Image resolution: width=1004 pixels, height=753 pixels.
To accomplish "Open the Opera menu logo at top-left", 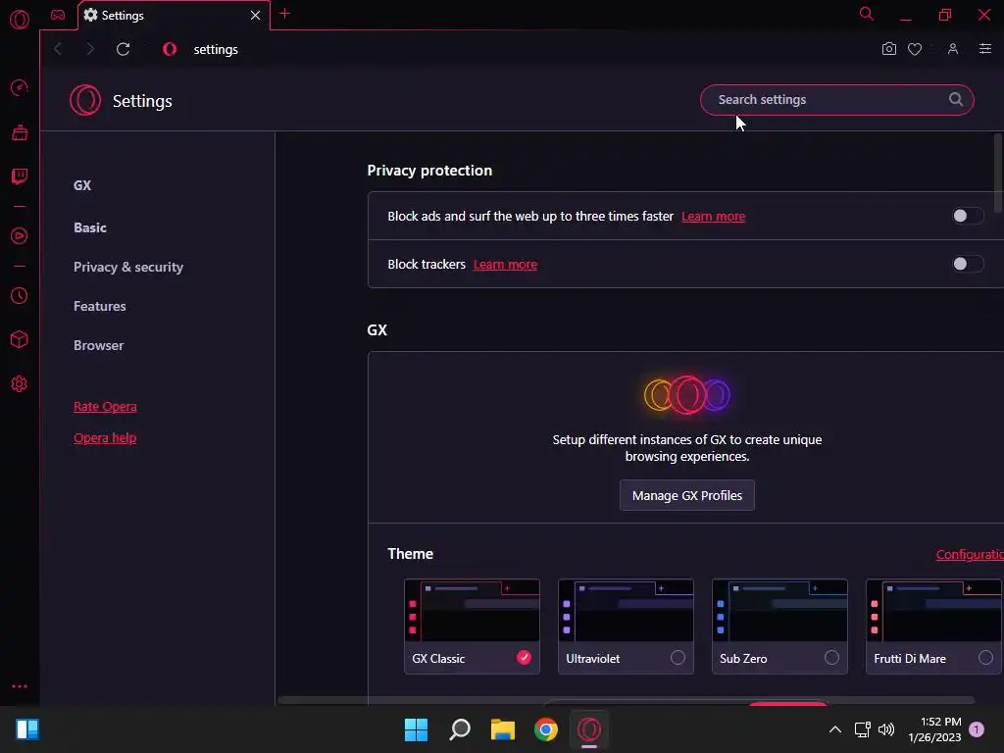I will point(20,20).
